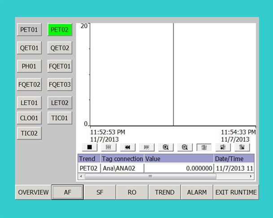This screenshot has width=273, height=218.
Task: Open the OVERVIEW screen tab
Action: coord(33,192)
